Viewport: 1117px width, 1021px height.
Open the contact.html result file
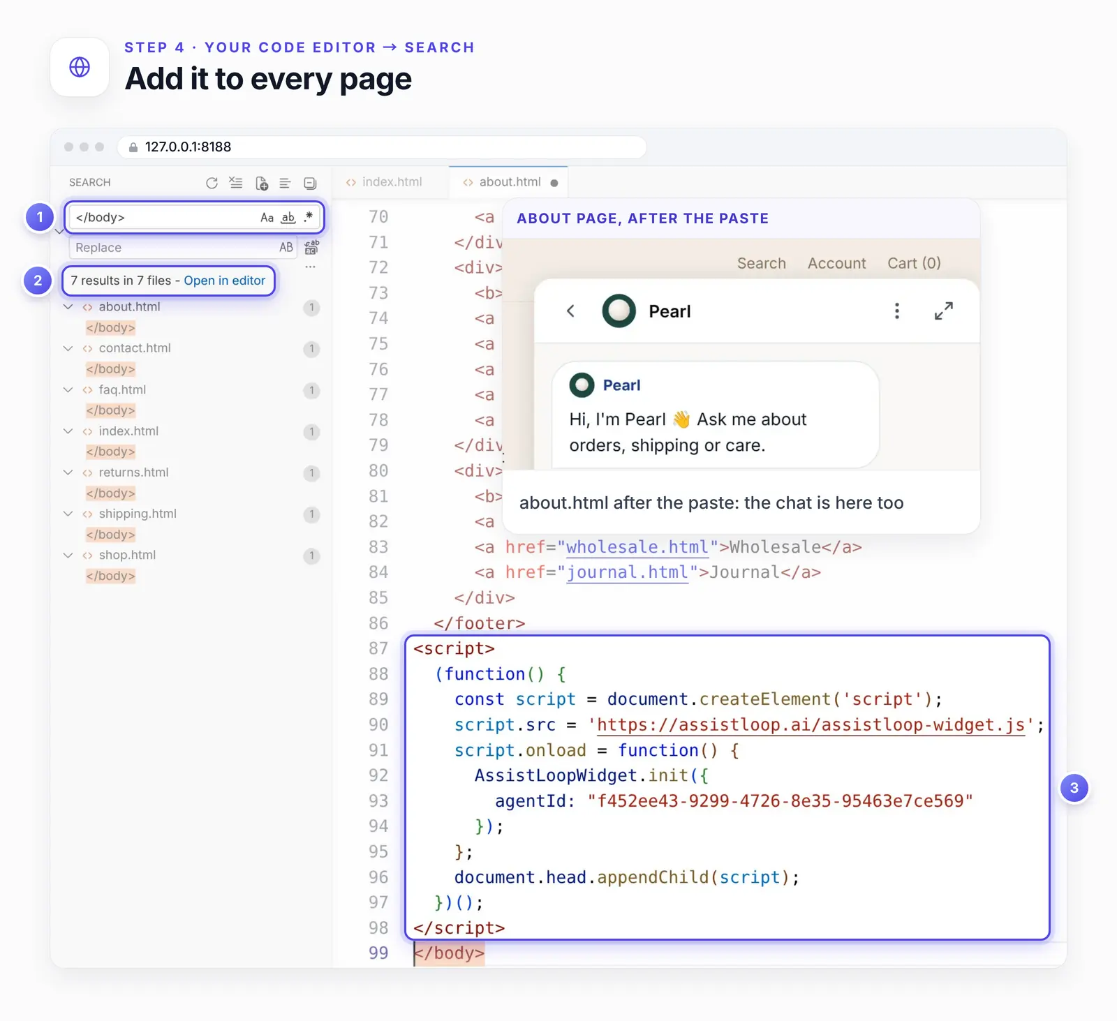(135, 348)
